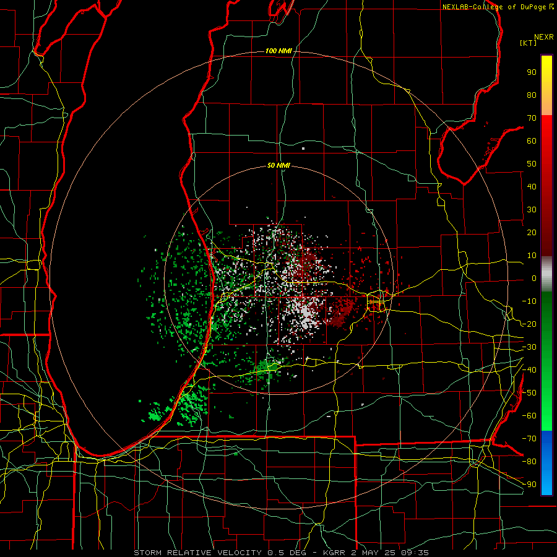The height and width of the screenshot is (557, 557).
Task: Click the 20 value on the velocity scale
Action: pos(532,232)
